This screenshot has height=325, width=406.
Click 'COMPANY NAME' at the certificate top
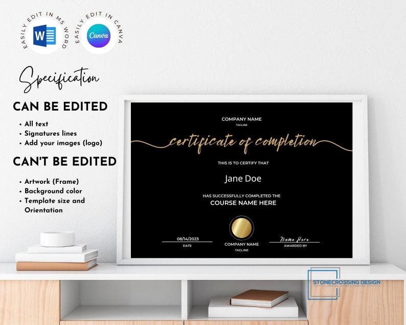(x=241, y=119)
